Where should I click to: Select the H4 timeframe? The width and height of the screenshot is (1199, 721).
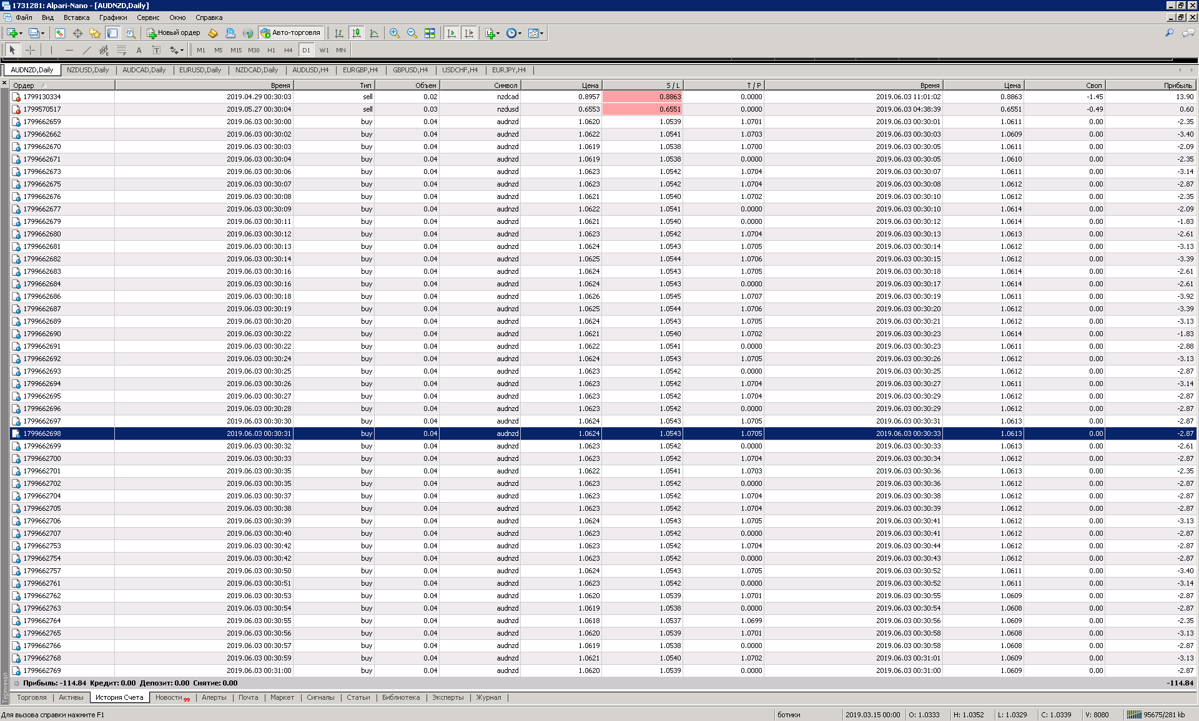289,50
